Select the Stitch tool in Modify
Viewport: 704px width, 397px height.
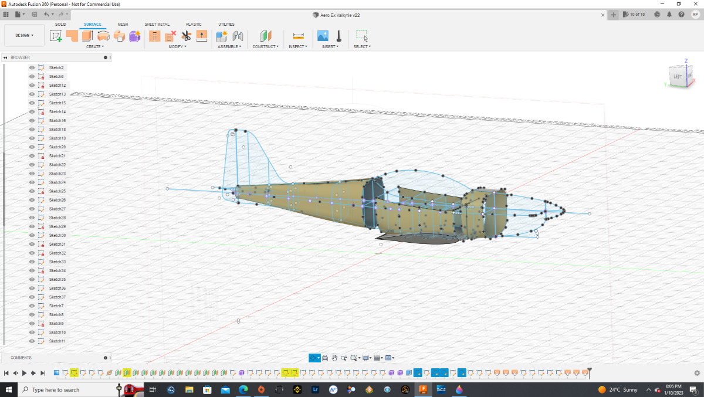155,36
